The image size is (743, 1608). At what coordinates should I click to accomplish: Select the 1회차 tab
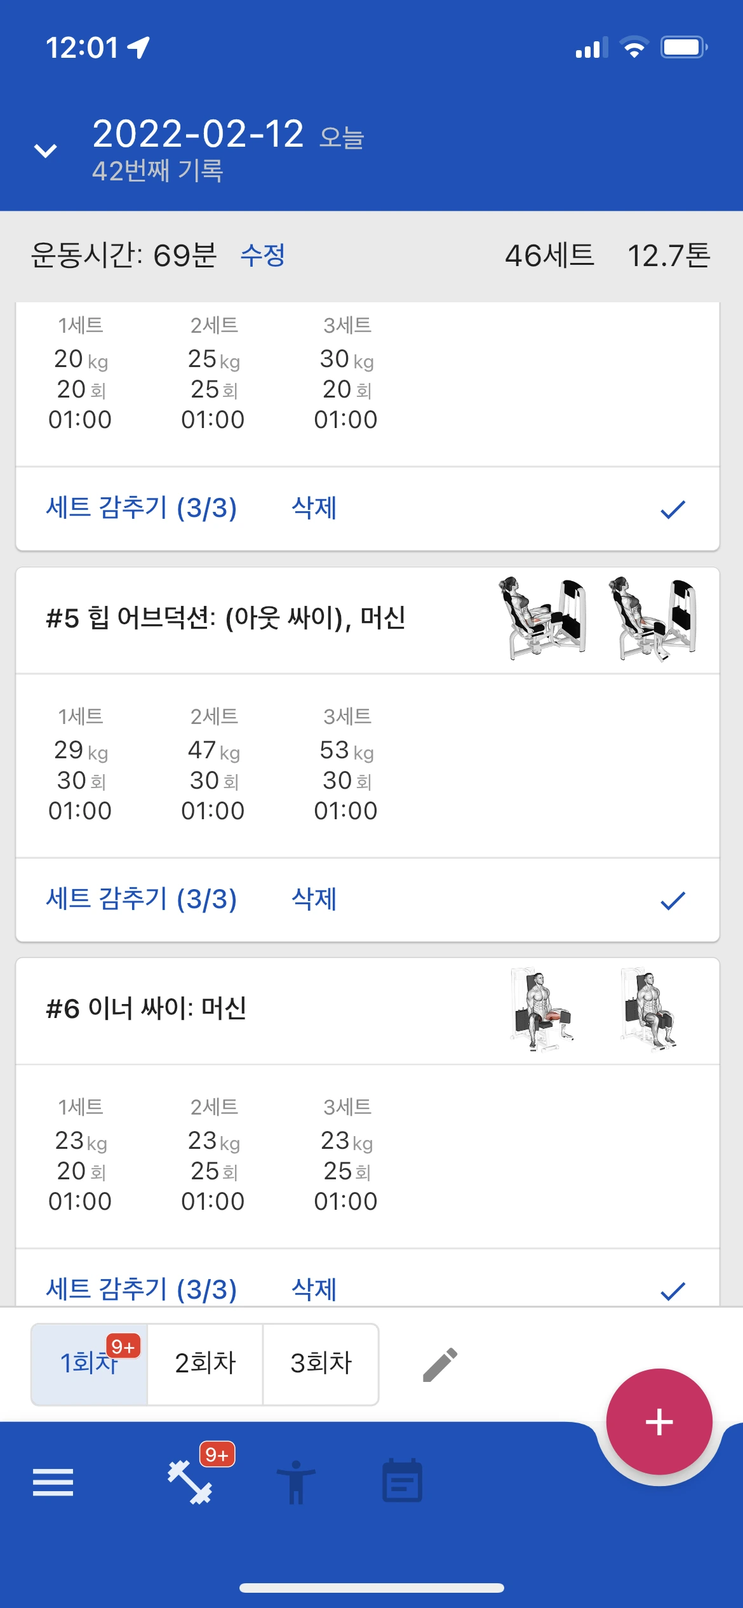89,1363
